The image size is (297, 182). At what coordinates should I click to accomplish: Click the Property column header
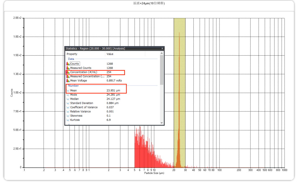click(x=72, y=54)
